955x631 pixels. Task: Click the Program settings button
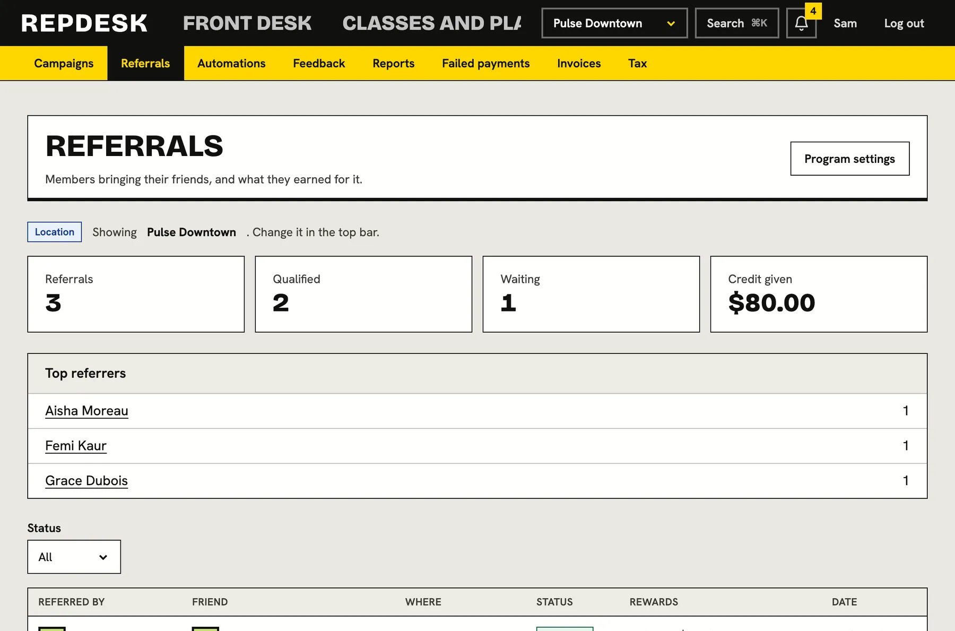[850, 159]
